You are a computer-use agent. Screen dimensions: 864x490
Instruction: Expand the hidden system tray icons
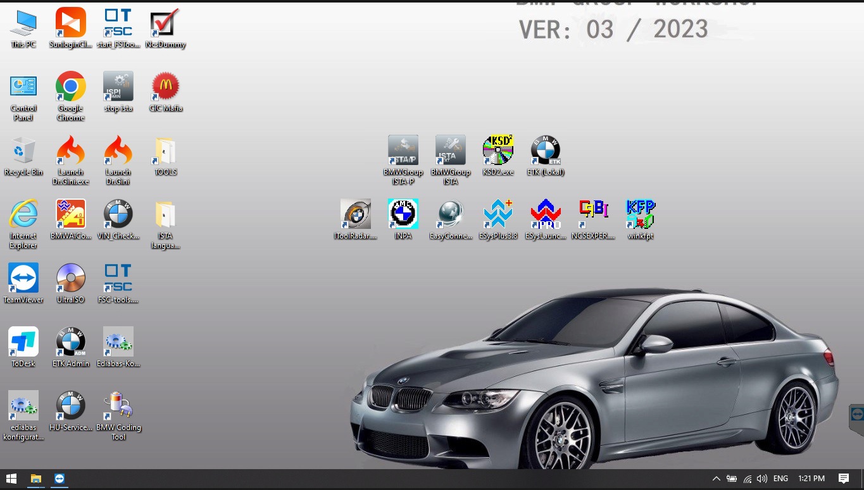(x=716, y=479)
